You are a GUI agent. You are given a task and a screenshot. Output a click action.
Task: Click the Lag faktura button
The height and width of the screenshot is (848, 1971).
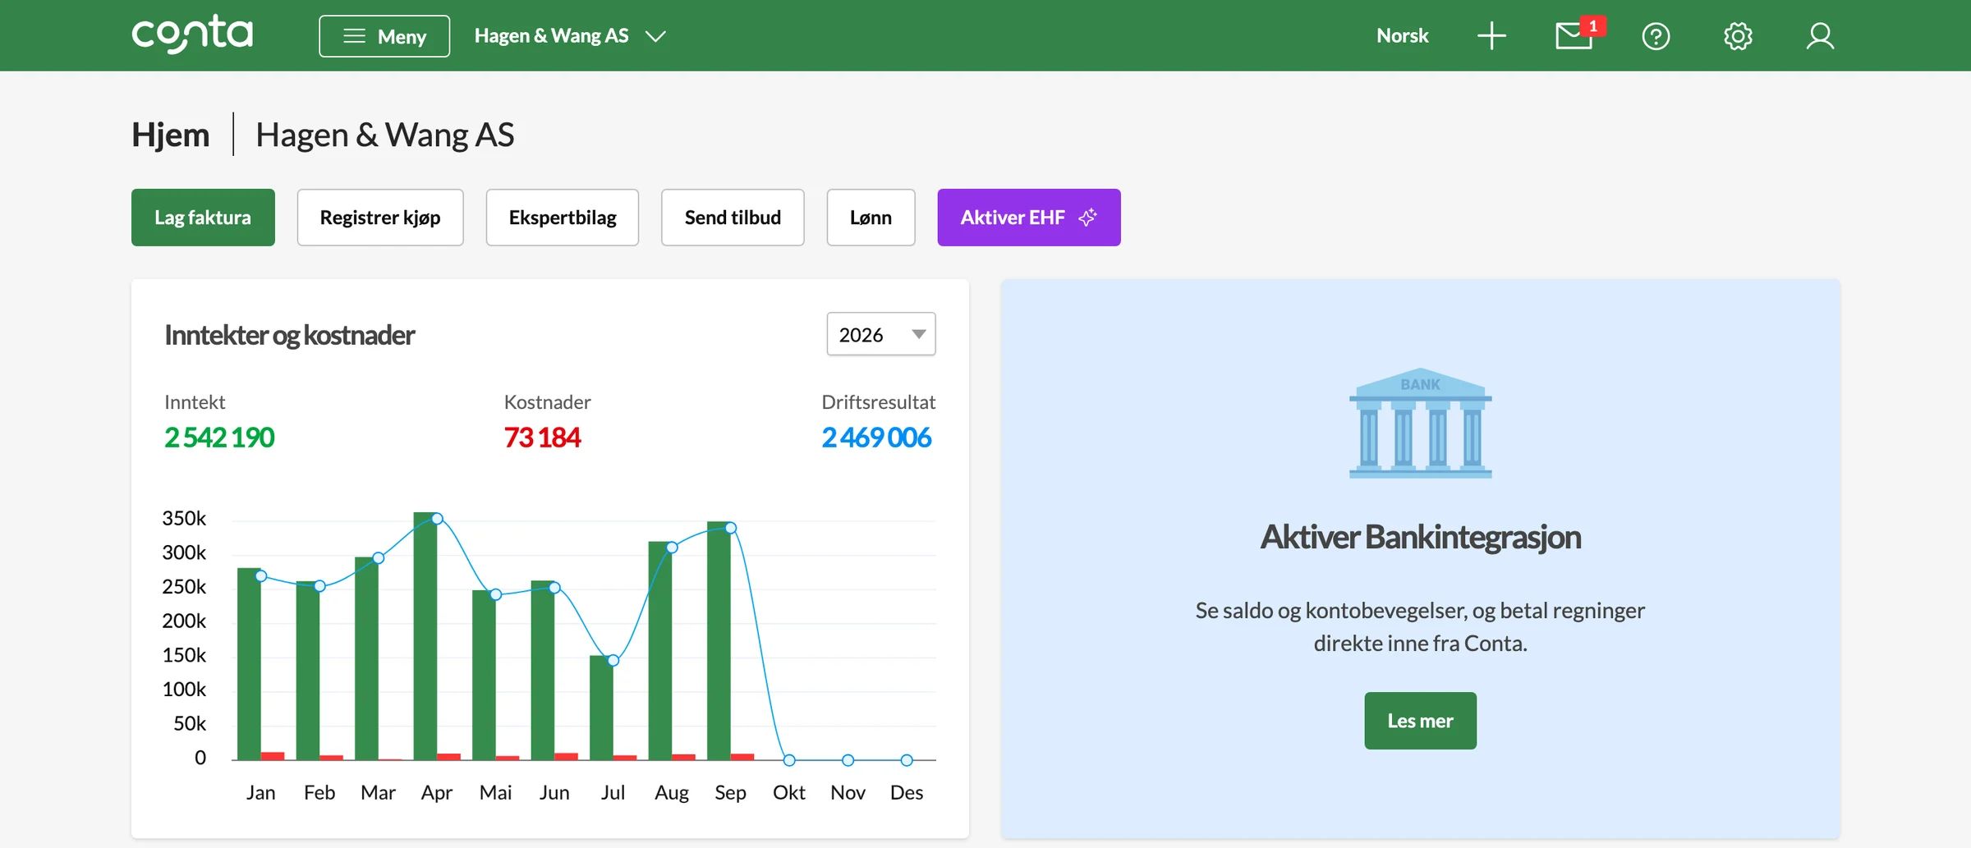tap(203, 218)
